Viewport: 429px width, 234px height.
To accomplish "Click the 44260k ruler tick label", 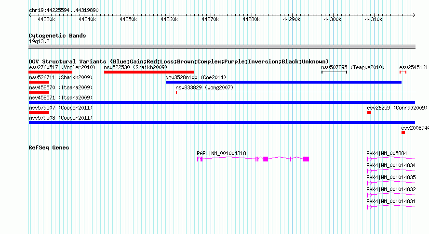I will click(x=169, y=19).
